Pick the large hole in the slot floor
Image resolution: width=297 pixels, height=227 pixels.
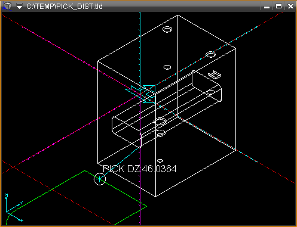pyautogui.click(x=160, y=121)
